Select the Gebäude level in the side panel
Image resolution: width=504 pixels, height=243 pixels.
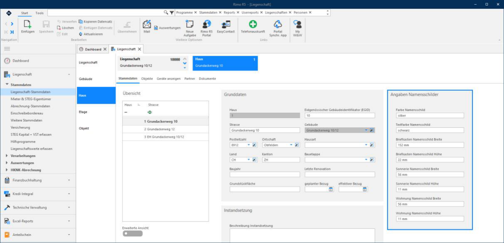pyautogui.click(x=96, y=79)
